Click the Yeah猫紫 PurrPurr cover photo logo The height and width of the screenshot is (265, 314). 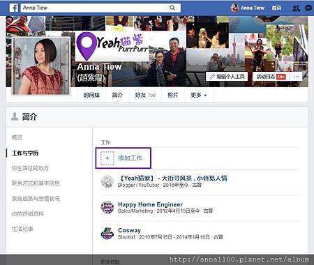112,46
